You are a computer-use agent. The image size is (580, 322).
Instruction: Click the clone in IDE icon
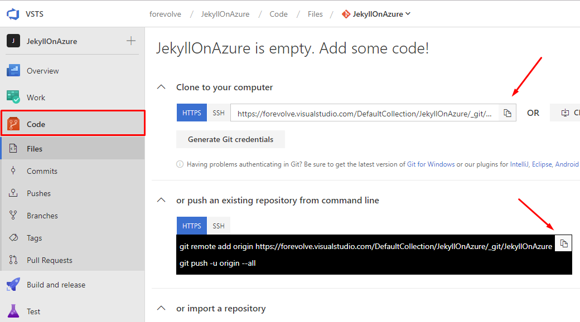(x=565, y=113)
